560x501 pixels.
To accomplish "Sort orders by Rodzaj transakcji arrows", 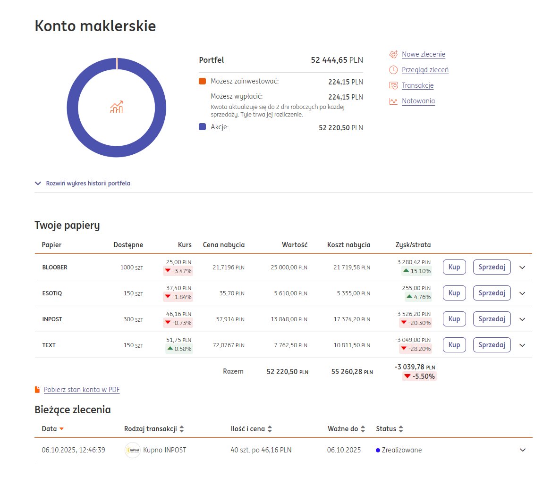I will (182, 429).
